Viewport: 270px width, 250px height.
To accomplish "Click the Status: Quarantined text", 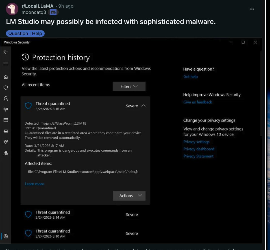I will (40, 128).
